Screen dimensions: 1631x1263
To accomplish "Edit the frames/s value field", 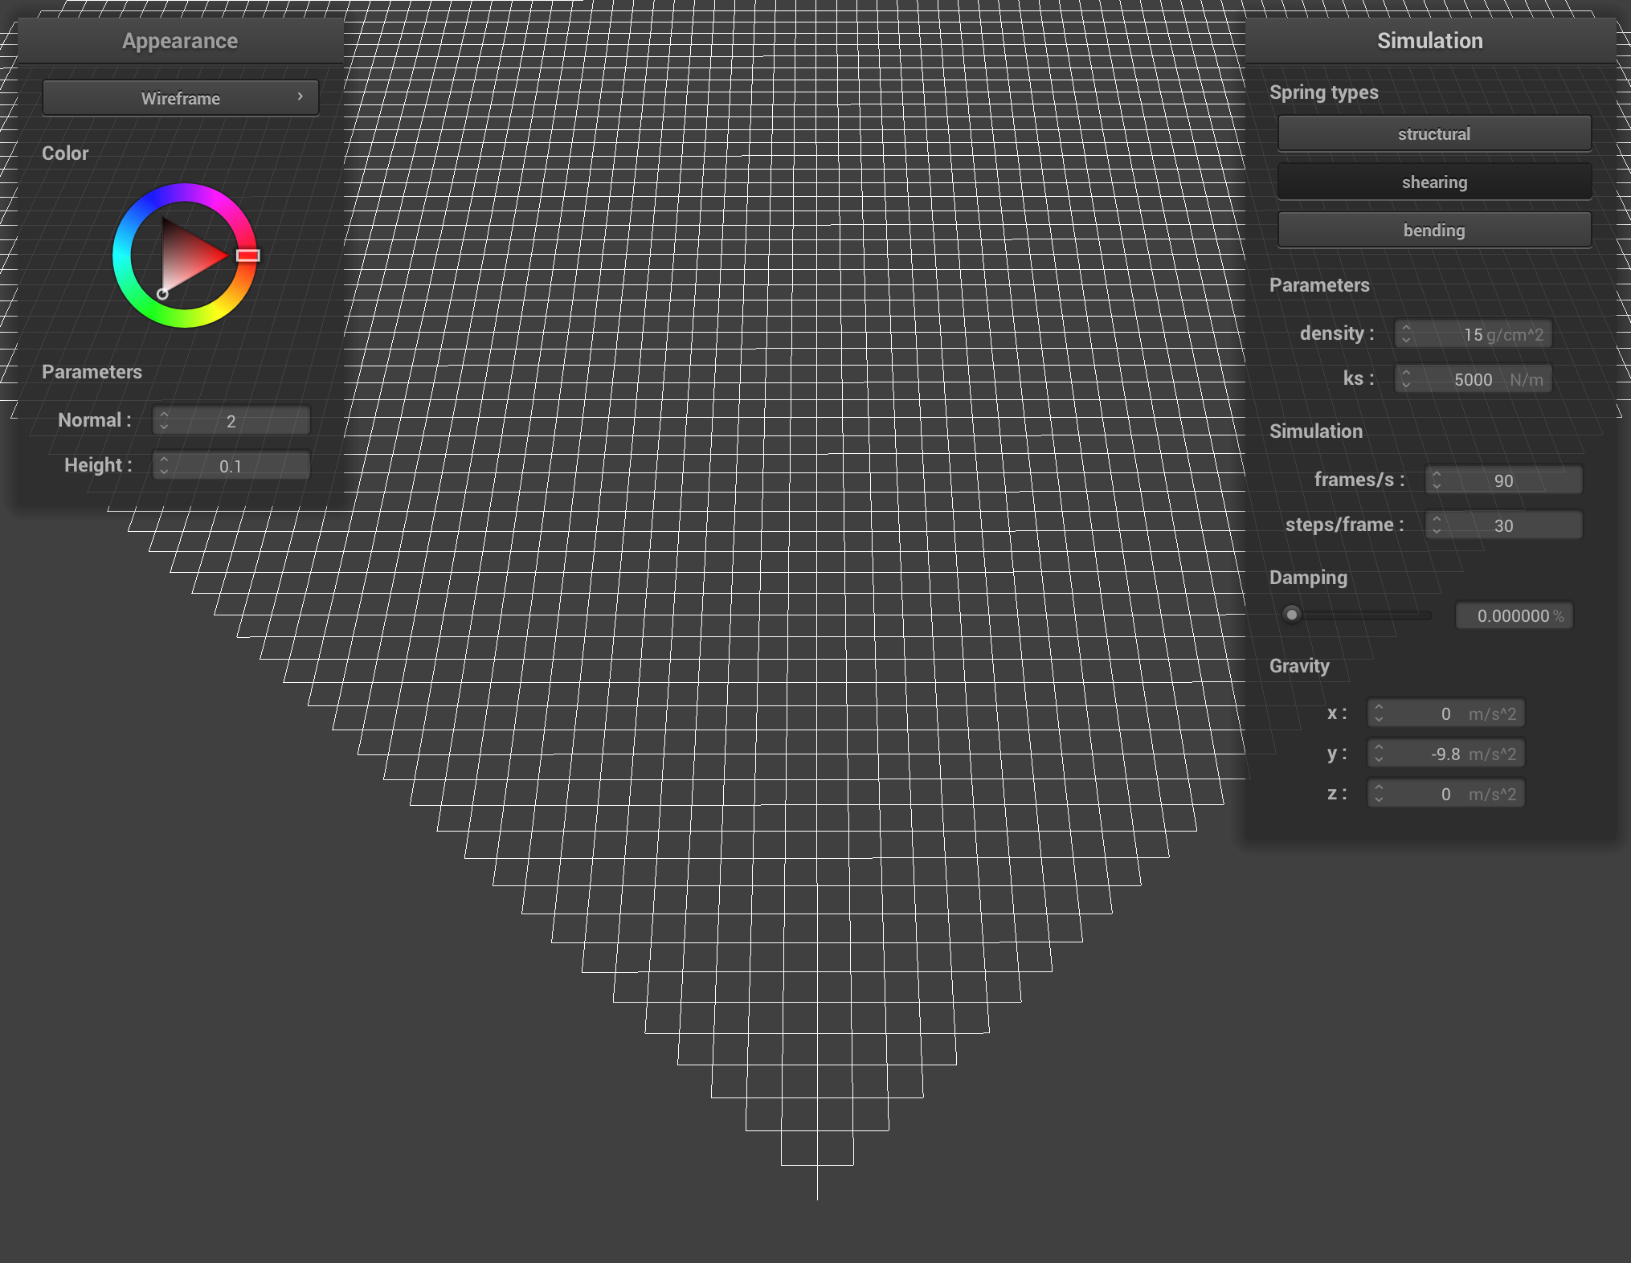I will click(1503, 480).
